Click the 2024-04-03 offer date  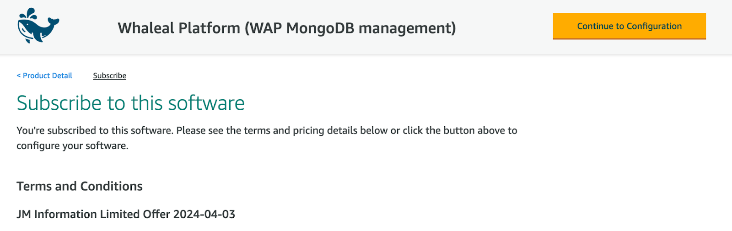point(204,214)
